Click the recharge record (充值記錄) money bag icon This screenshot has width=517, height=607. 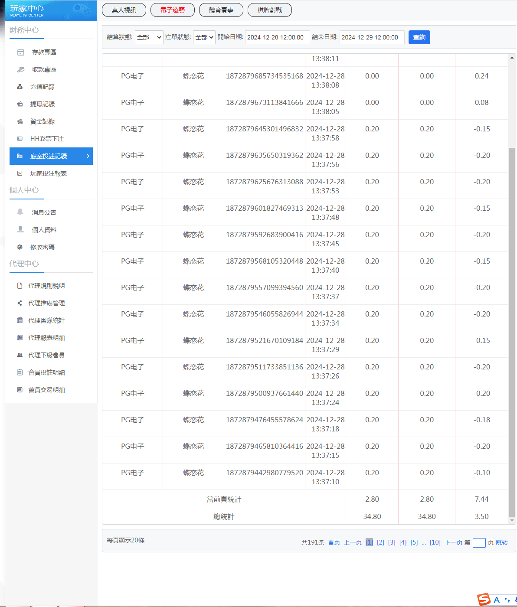20,87
